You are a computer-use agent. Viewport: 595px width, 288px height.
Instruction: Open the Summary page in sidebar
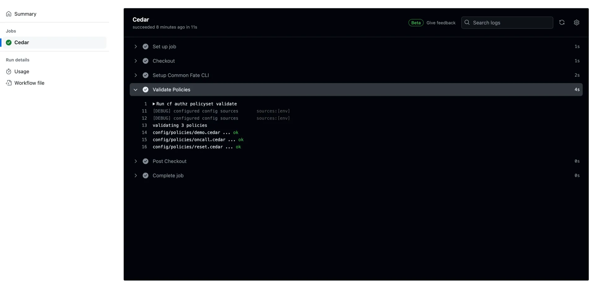pos(25,14)
